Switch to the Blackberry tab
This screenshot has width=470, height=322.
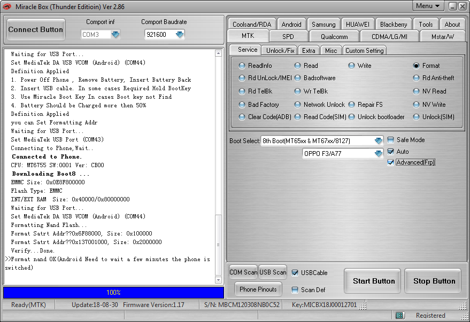394,24
